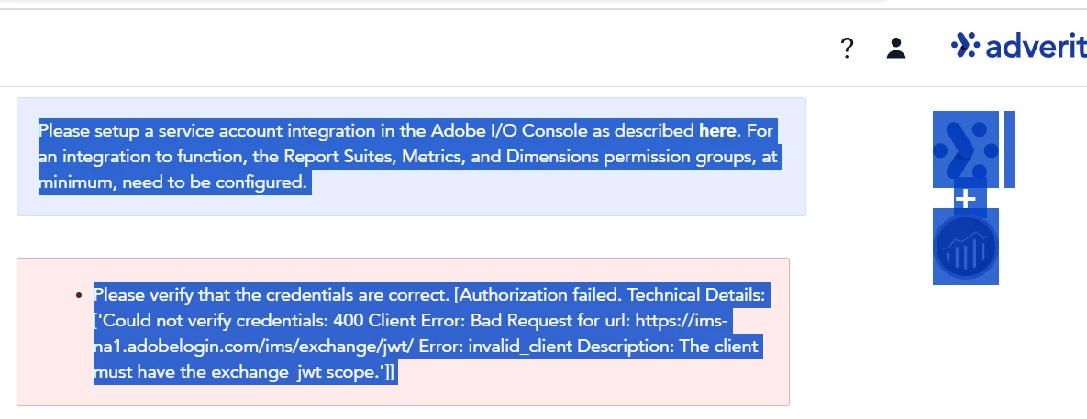
Task: Click the 'Technical Details:' label
Action: coord(696,295)
